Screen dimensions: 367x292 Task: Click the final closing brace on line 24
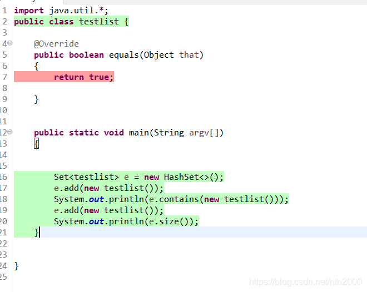[16, 266]
